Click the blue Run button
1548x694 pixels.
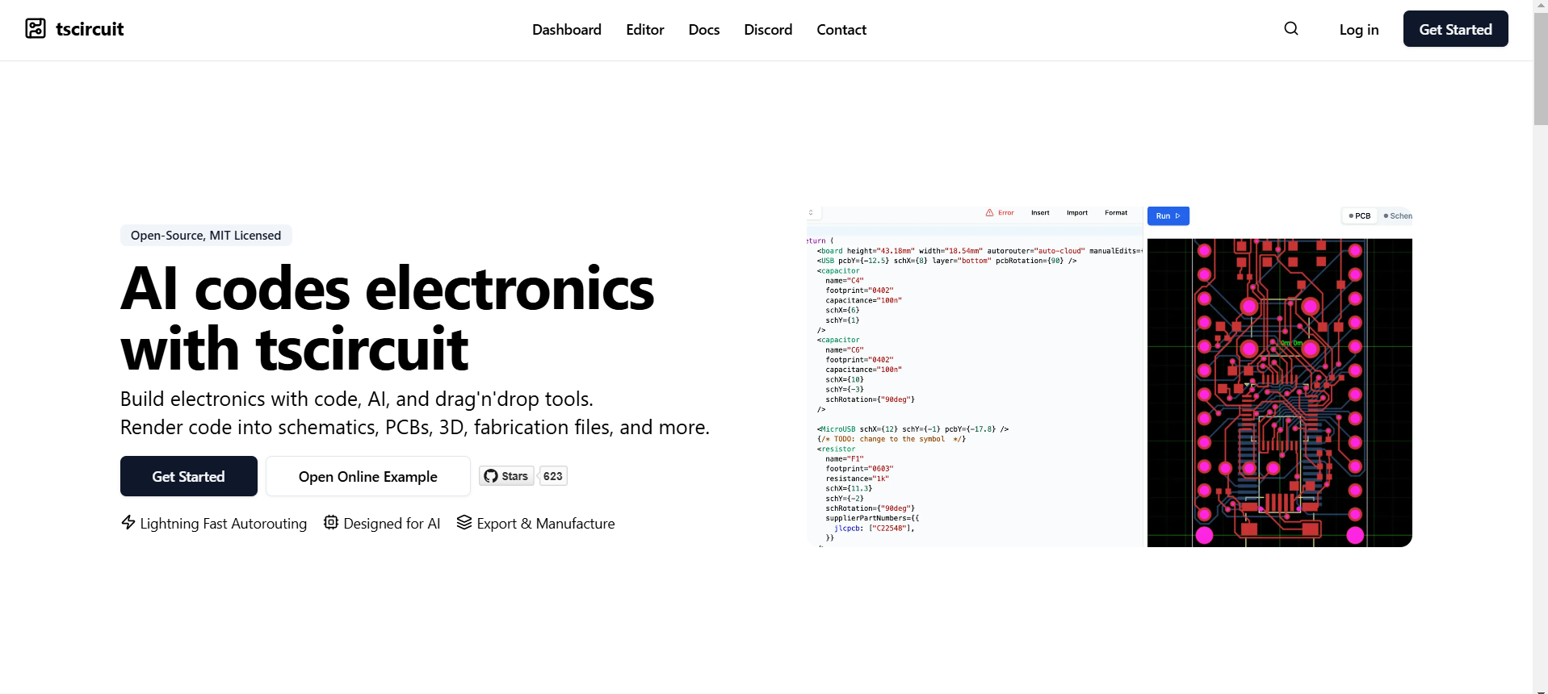pos(1168,216)
